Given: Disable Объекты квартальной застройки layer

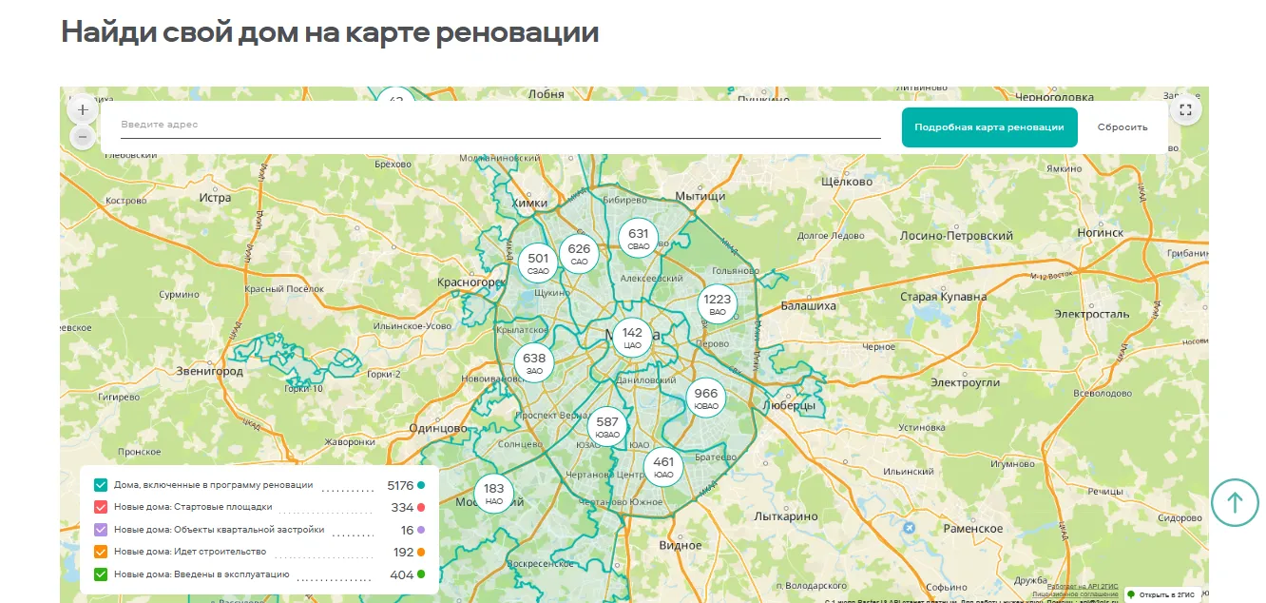Looking at the screenshot, I should click(101, 530).
